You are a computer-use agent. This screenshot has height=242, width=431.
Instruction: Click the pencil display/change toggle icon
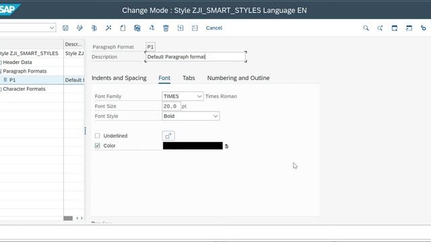[79, 28]
